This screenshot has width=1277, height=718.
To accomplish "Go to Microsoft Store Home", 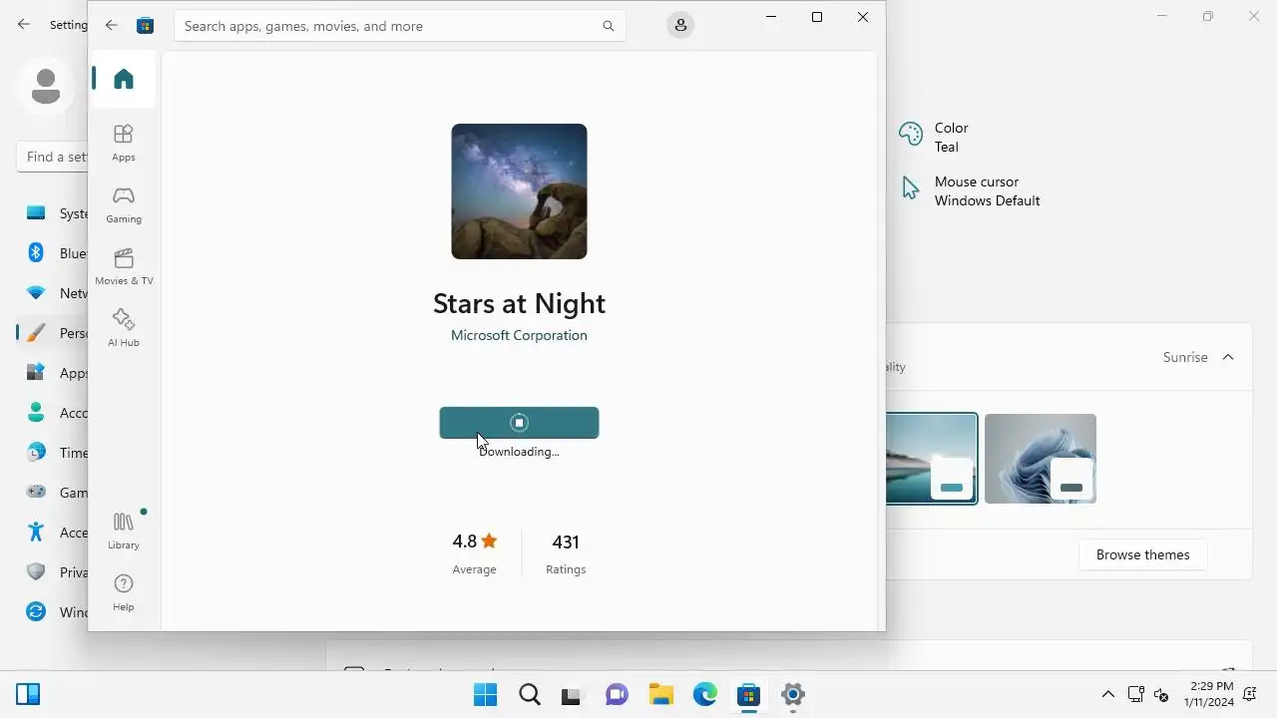I will tap(124, 80).
